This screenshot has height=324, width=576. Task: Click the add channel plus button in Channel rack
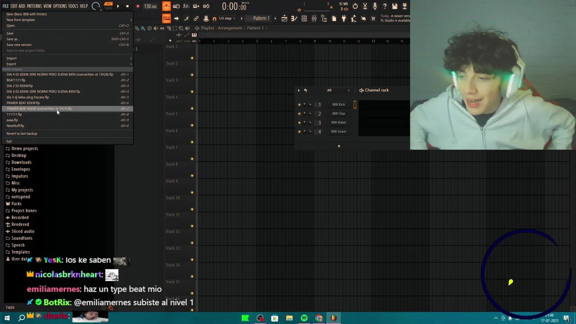[x=339, y=146]
